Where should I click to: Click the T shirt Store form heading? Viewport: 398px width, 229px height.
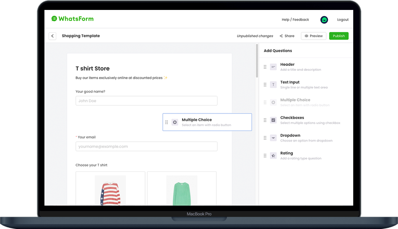[x=92, y=68]
